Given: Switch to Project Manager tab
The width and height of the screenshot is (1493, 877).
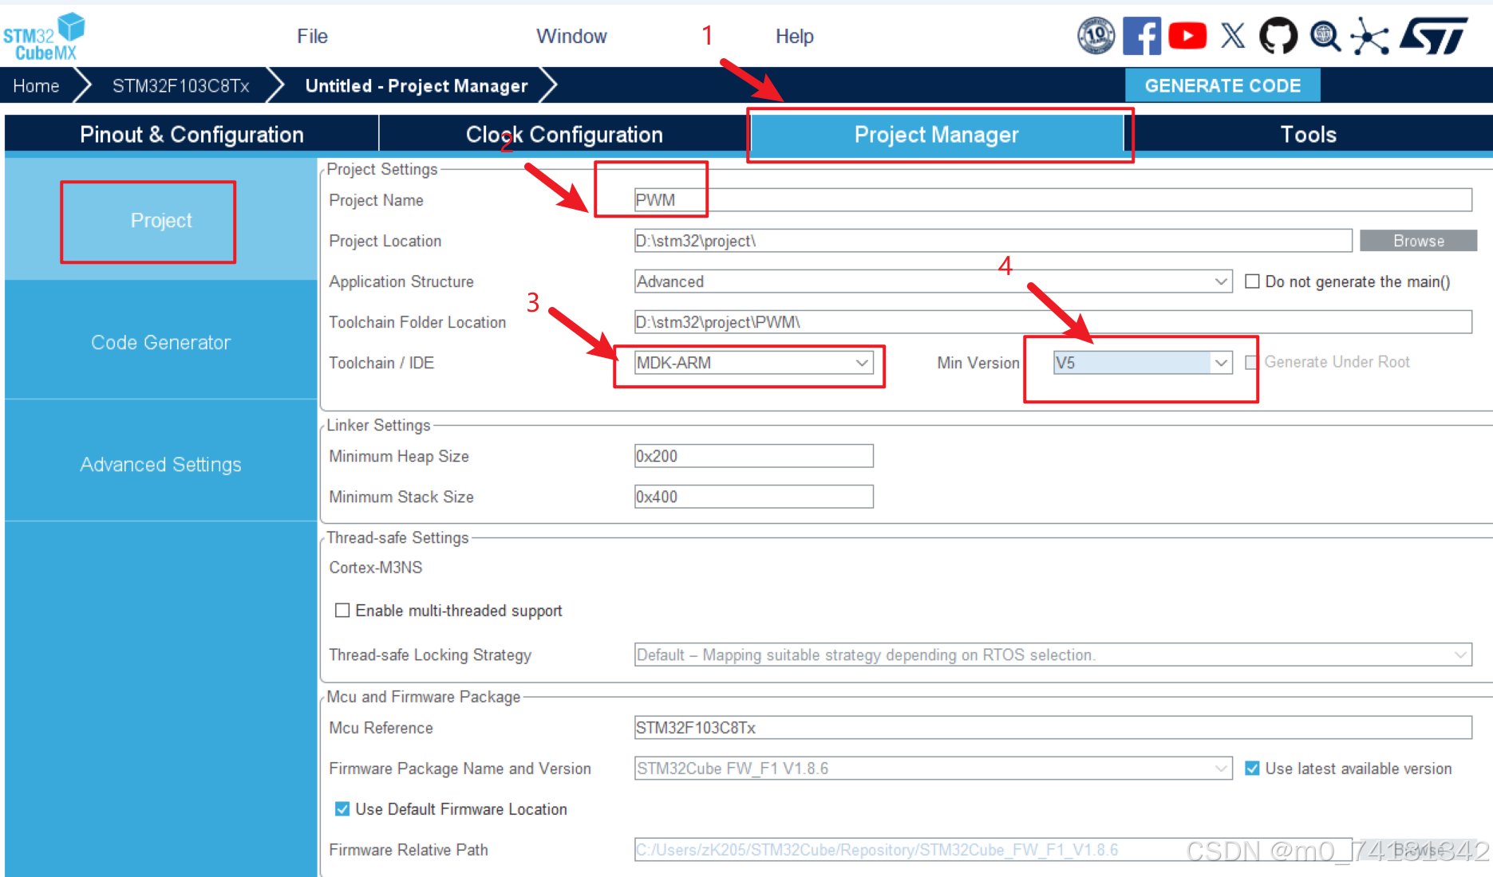Looking at the screenshot, I should [936, 134].
